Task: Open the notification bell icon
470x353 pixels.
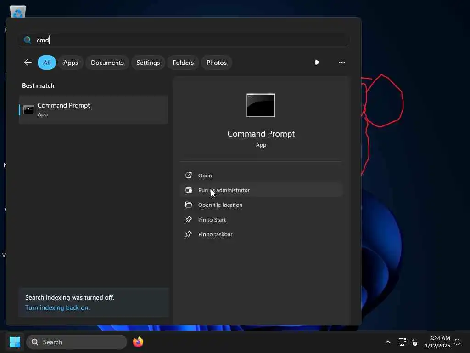Action: coord(457,342)
